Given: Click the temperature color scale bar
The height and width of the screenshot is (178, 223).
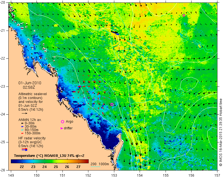Looking at the screenshot, I should [50, 161].
